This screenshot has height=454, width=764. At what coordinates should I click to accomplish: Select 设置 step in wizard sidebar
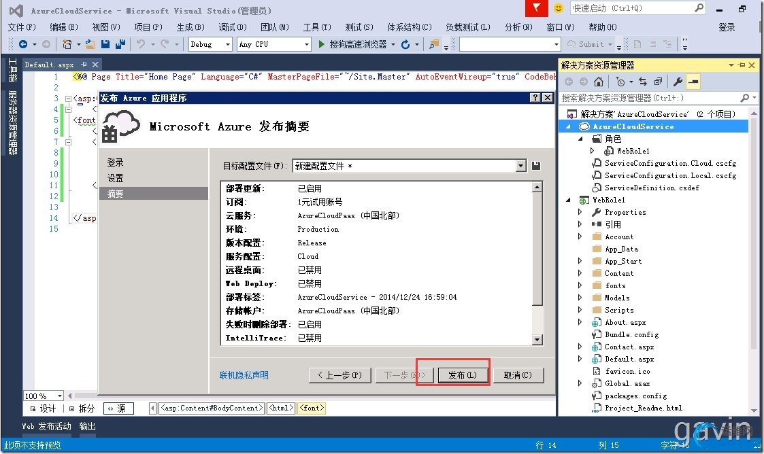[x=116, y=178]
